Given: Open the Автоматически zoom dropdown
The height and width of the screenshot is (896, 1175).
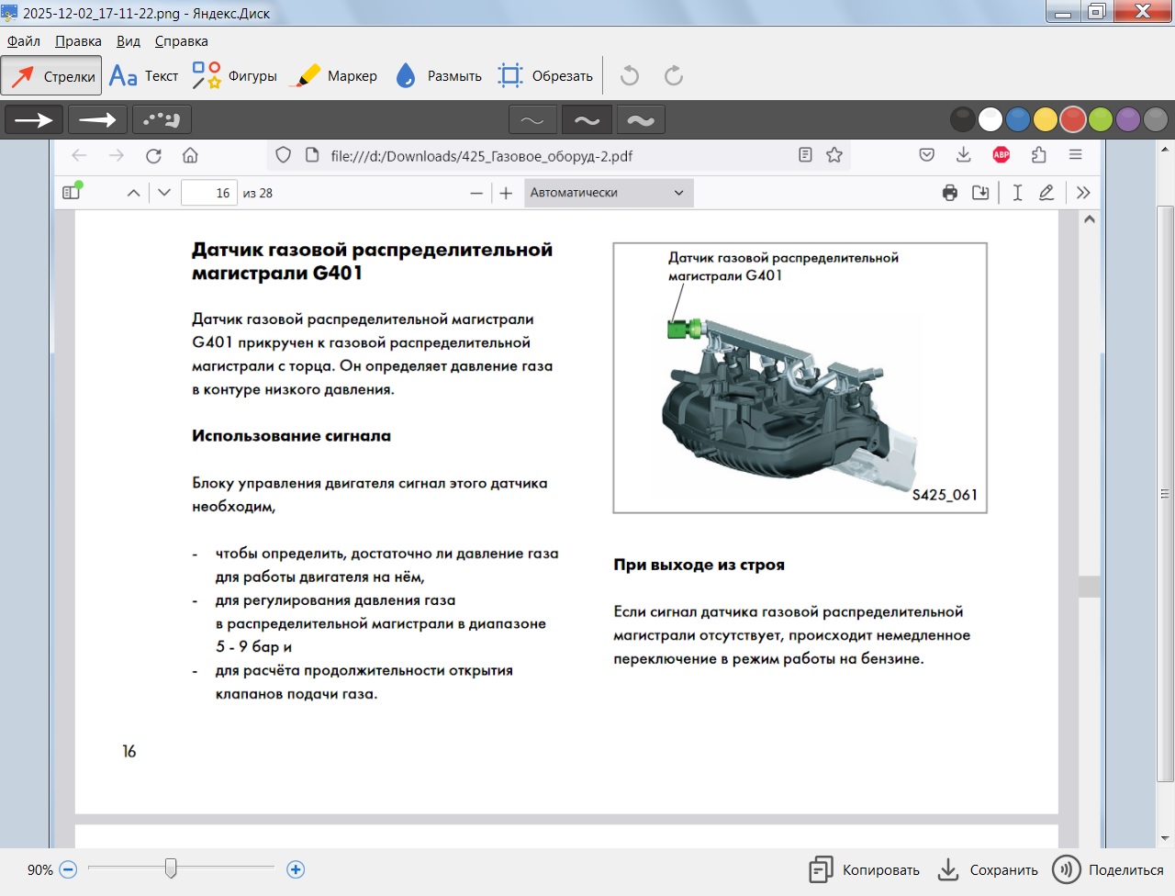Looking at the screenshot, I should coord(608,193).
